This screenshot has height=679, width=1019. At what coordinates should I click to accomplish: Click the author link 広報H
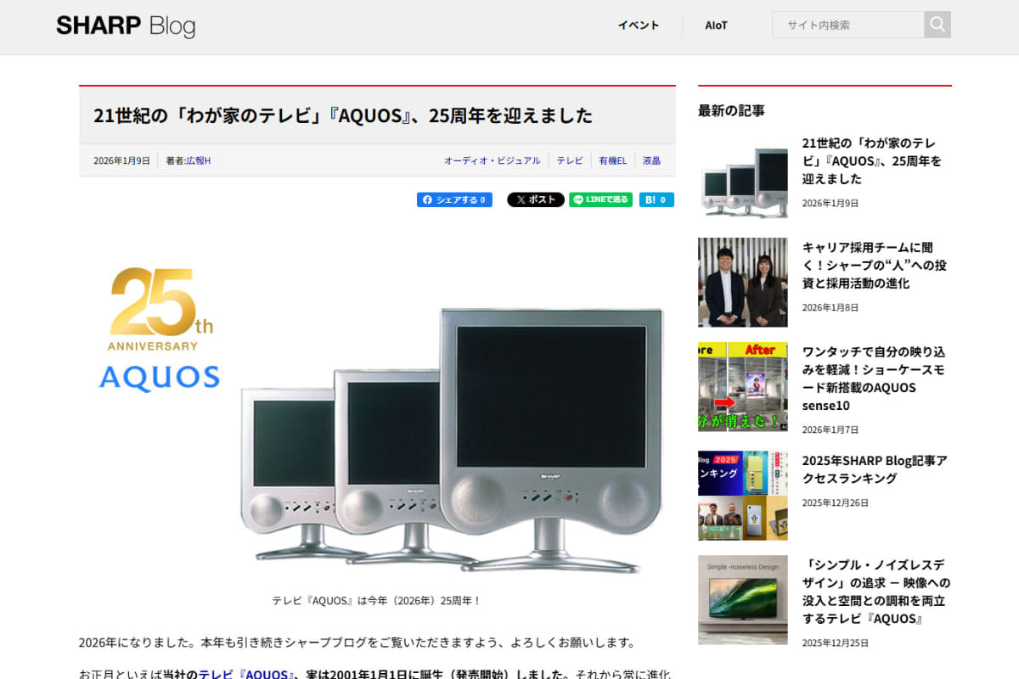[197, 160]
